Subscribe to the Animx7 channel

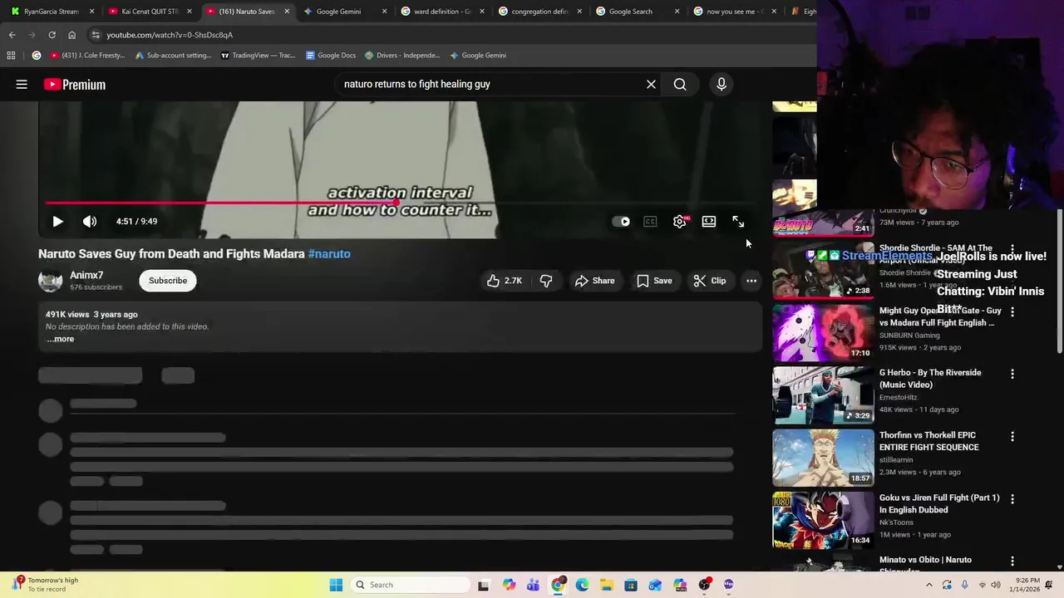[168, 281]
